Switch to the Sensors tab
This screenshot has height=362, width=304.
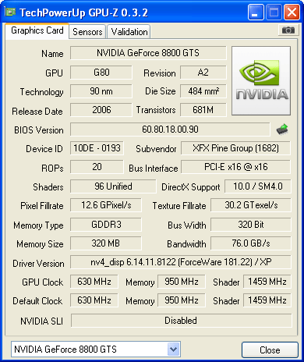click(87, 32)
